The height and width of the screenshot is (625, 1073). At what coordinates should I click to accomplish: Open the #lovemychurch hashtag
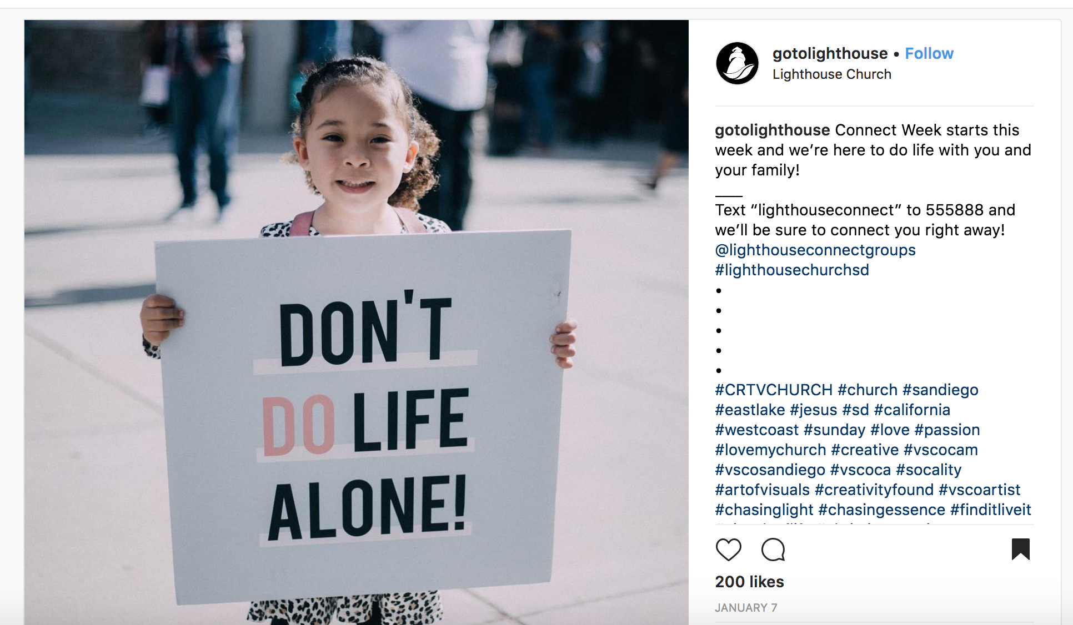click(770, 450)
